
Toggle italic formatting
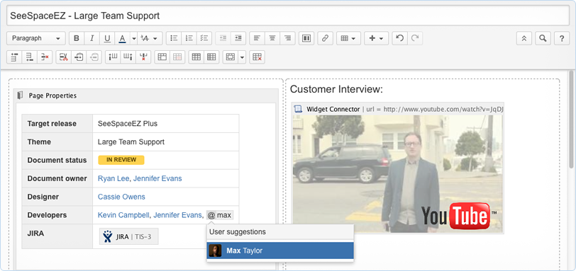(92, 38)
